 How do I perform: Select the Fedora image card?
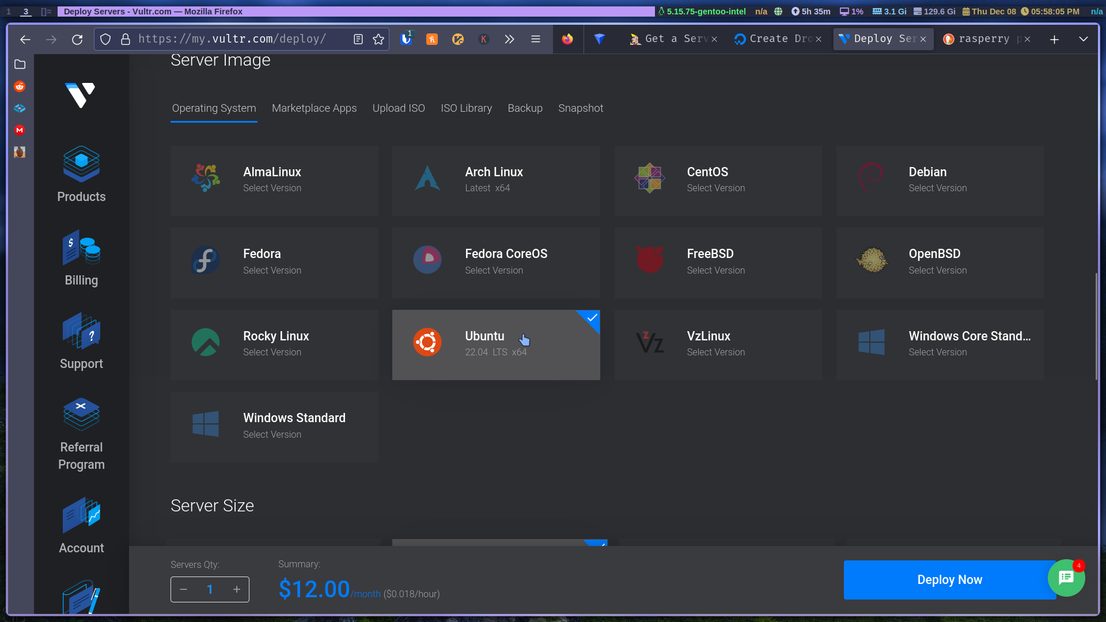tap(274, 263)
